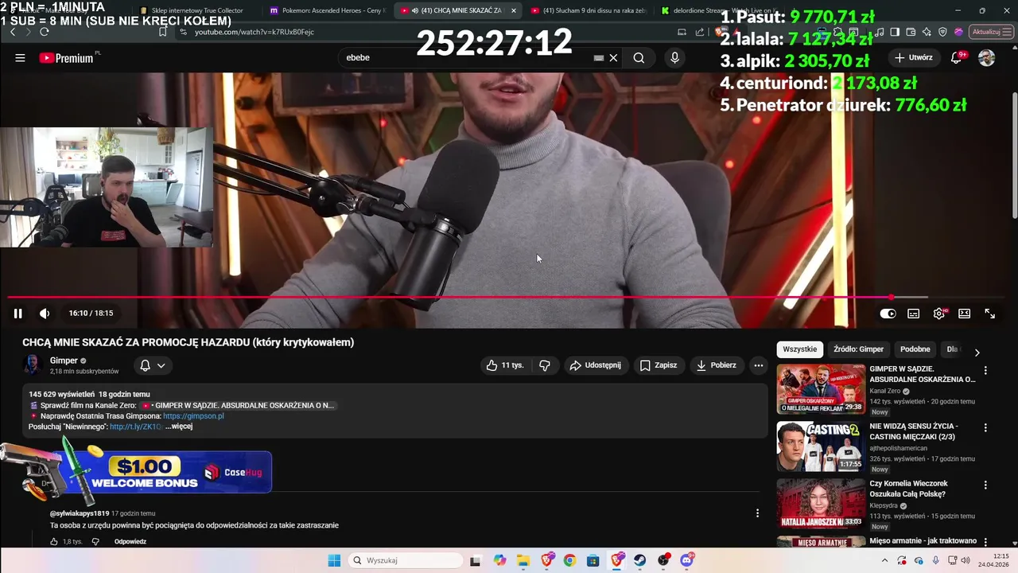Screen dimensions: 1018x573
Task: Open the gimpson.pl link in the description
Action: pyautogui.click(x=193, y=416)
